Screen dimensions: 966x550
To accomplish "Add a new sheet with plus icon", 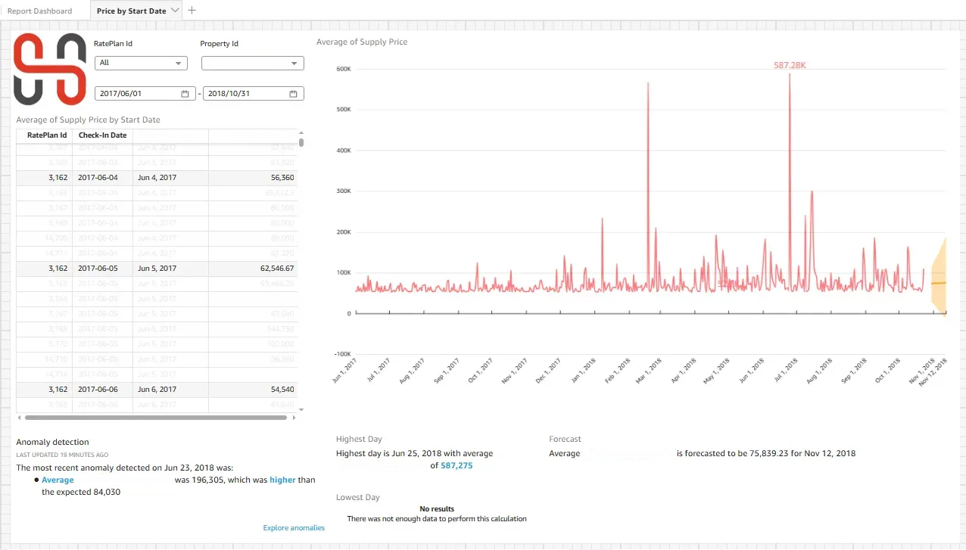I will click(x=192, y=11).
